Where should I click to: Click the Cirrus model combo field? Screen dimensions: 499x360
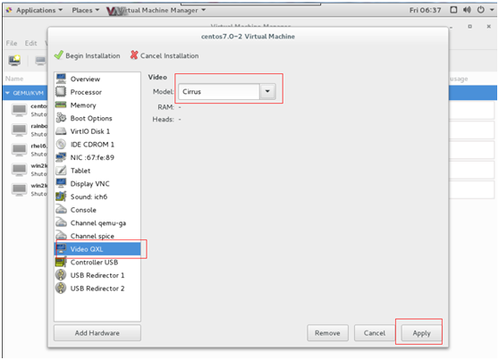pos(219,92)
